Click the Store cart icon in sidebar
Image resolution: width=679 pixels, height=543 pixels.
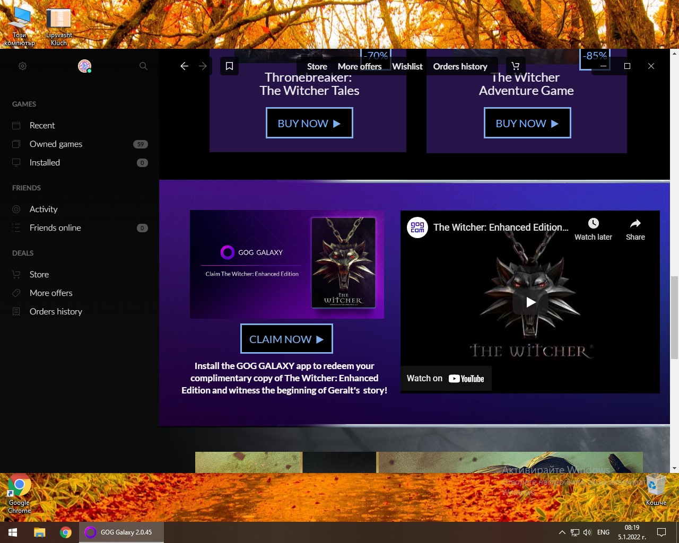click(16, 275)
